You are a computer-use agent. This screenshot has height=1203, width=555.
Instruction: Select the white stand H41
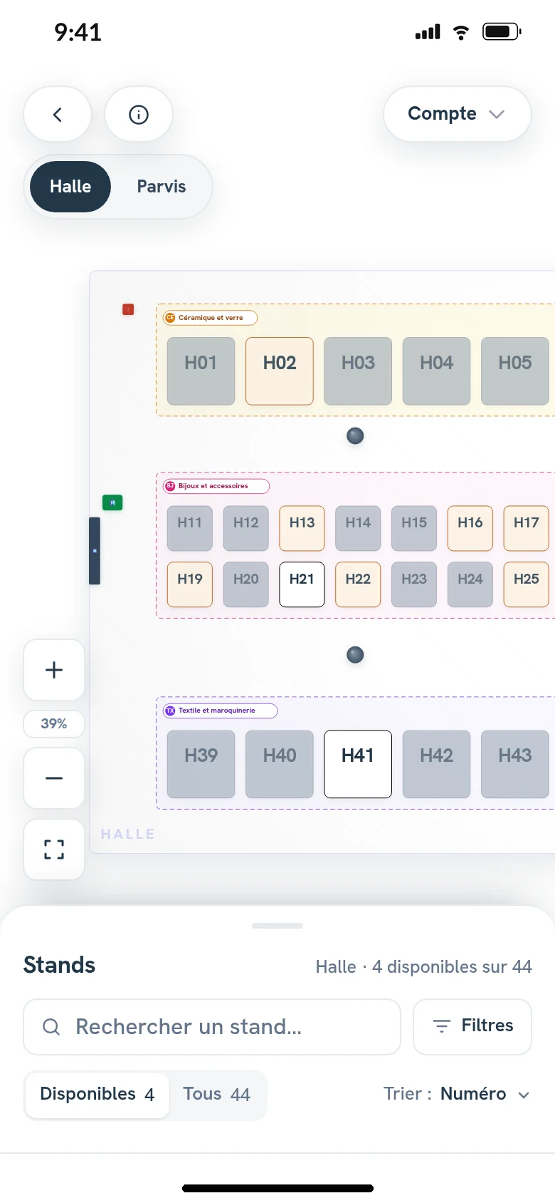coord(358,764)
